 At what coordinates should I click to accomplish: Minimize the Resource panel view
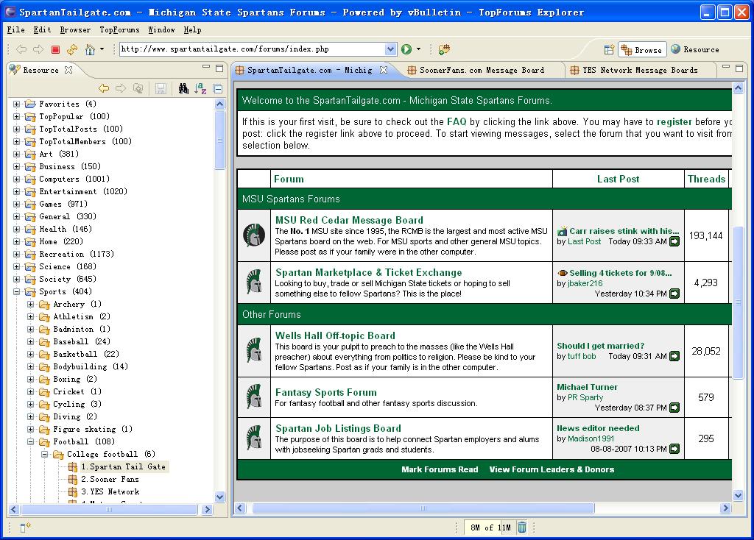(206, 67)
